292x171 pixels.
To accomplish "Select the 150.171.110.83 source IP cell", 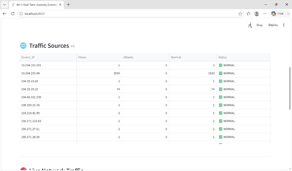I will pyautogui.click(x=48, y=121).
